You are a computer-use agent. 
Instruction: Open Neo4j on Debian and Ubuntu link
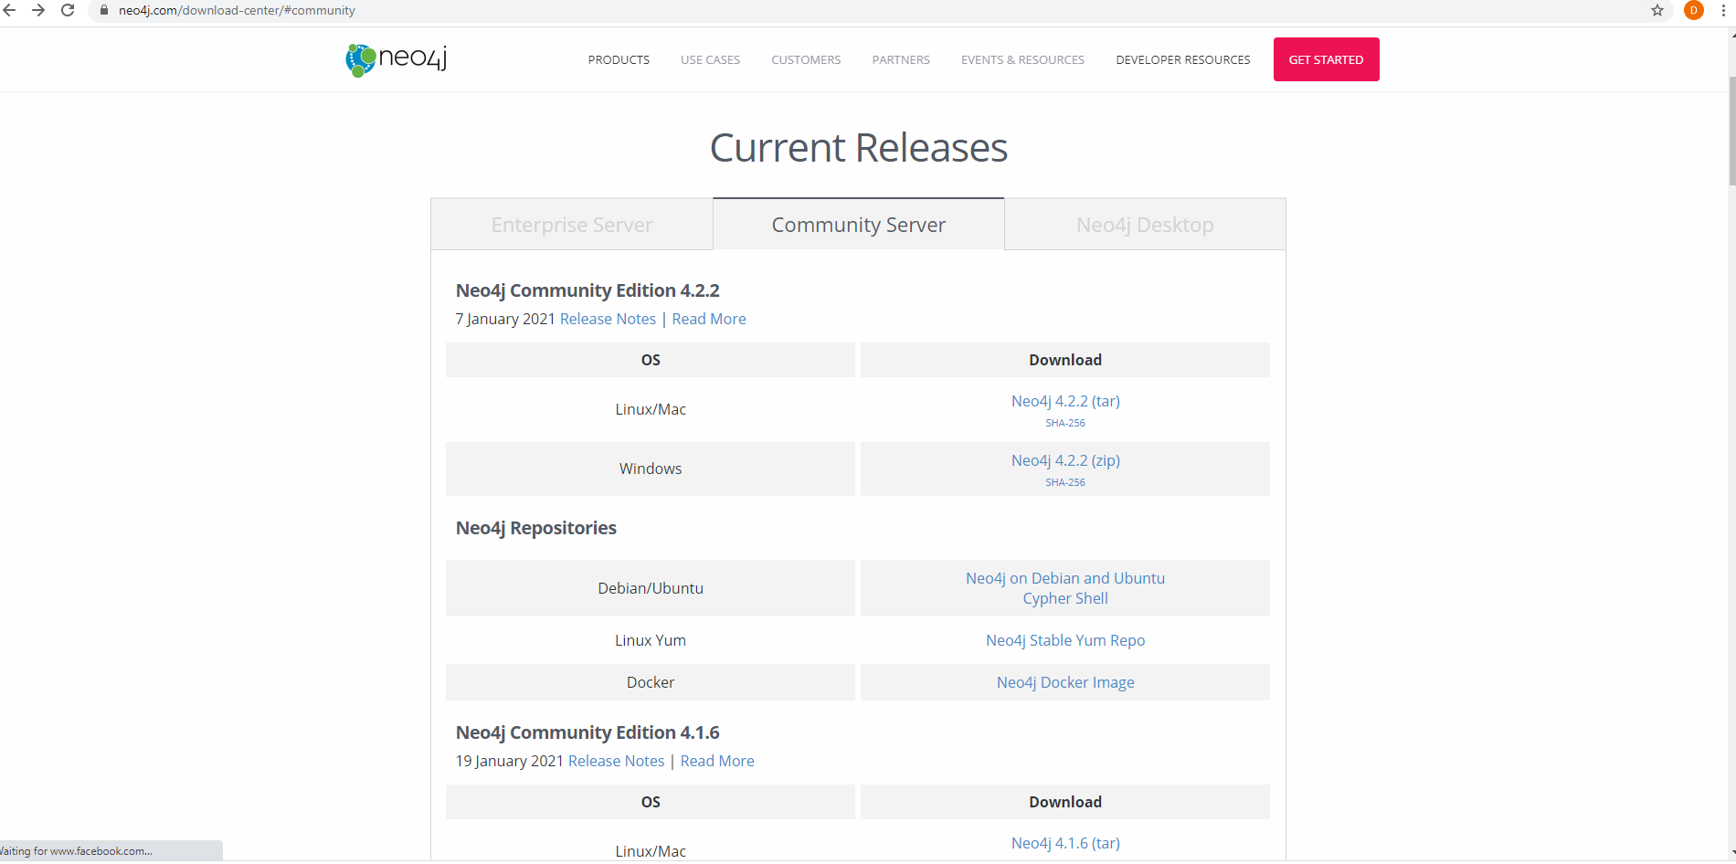(1065, 578)
